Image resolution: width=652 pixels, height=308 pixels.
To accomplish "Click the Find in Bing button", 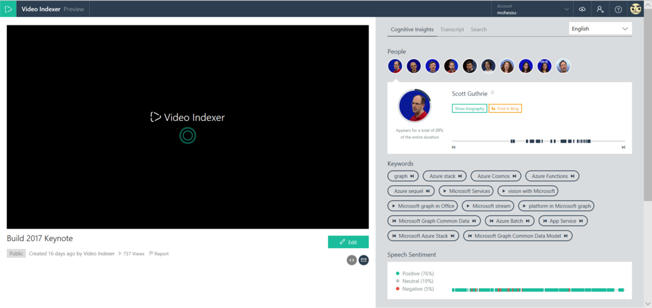I will [x=505, y=108].
